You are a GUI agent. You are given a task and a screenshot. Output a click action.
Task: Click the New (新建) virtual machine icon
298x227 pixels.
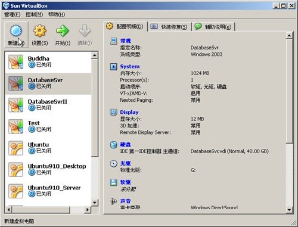(x=16, y=30)
